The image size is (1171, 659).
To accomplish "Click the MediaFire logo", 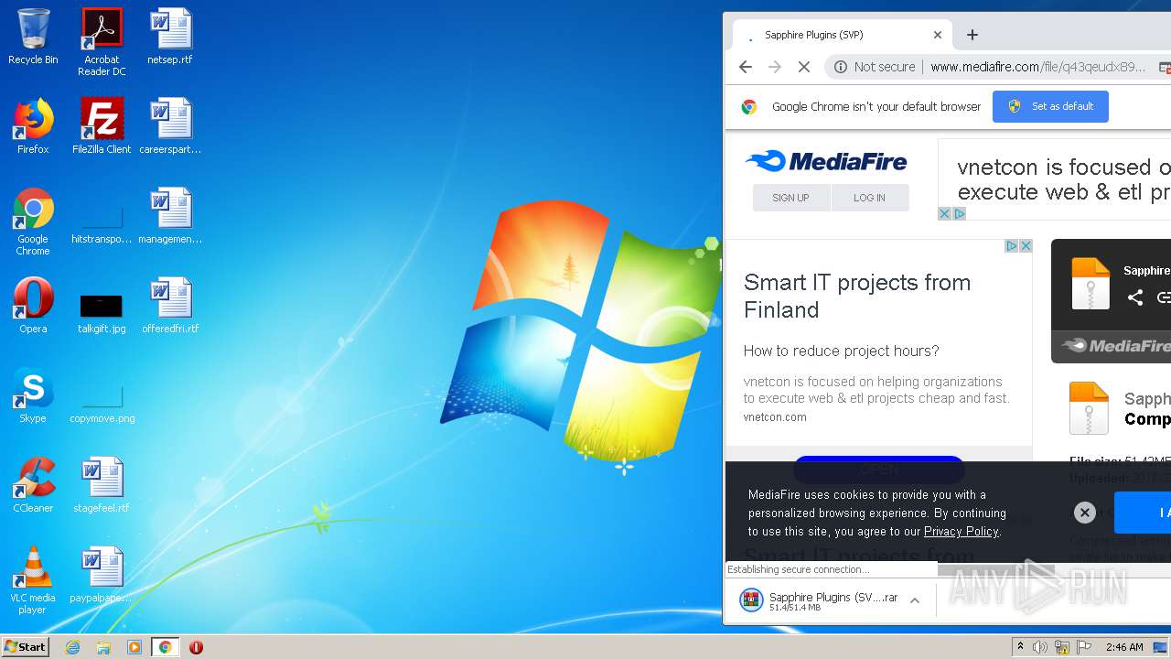I will click(x=826, y=162).
